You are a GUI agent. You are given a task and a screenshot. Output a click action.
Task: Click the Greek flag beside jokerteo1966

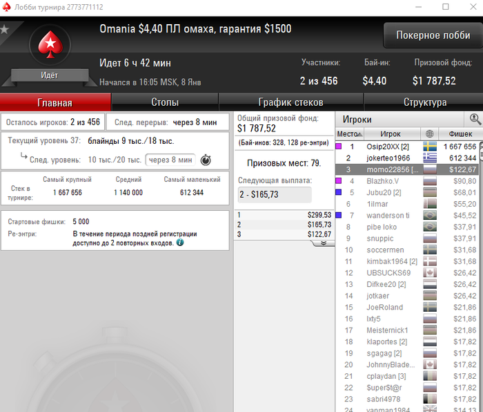430,158
